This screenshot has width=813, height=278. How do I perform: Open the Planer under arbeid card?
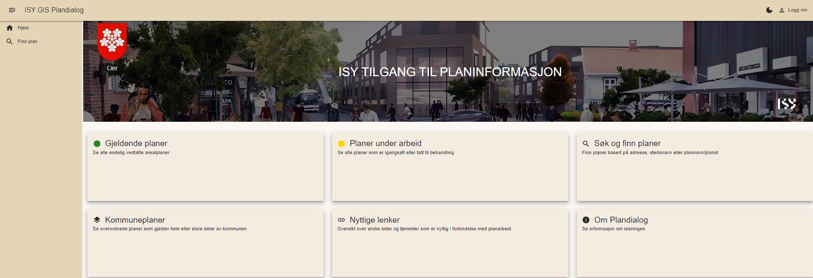(x=450, y=170)
